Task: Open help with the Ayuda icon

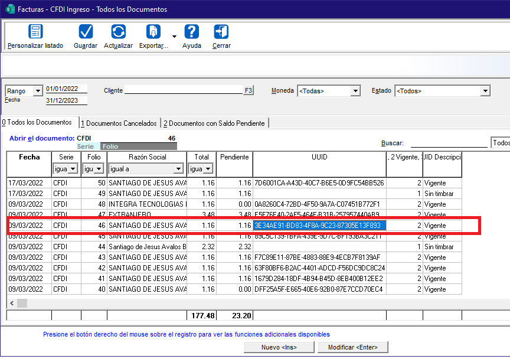Action: coord(191,32)
